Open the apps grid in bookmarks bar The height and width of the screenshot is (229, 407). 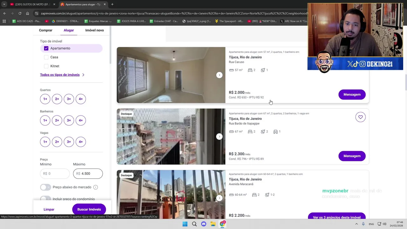4,21
